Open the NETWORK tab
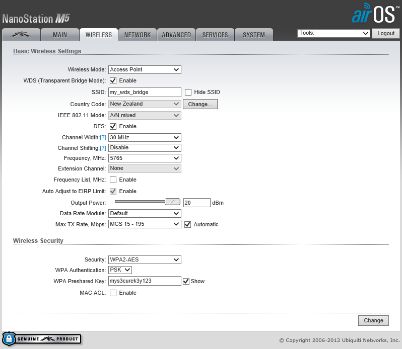402x349 pixels. (138, 35)
